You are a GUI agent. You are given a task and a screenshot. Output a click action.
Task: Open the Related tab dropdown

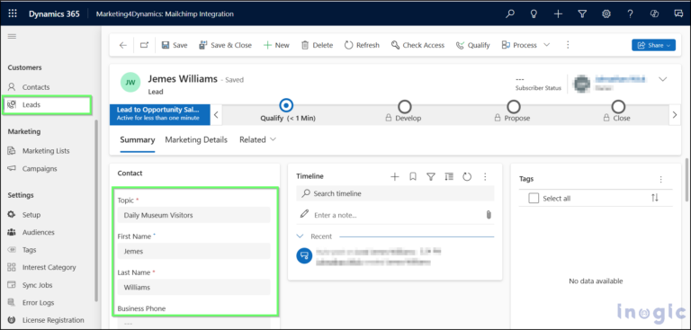pos(258,140)
